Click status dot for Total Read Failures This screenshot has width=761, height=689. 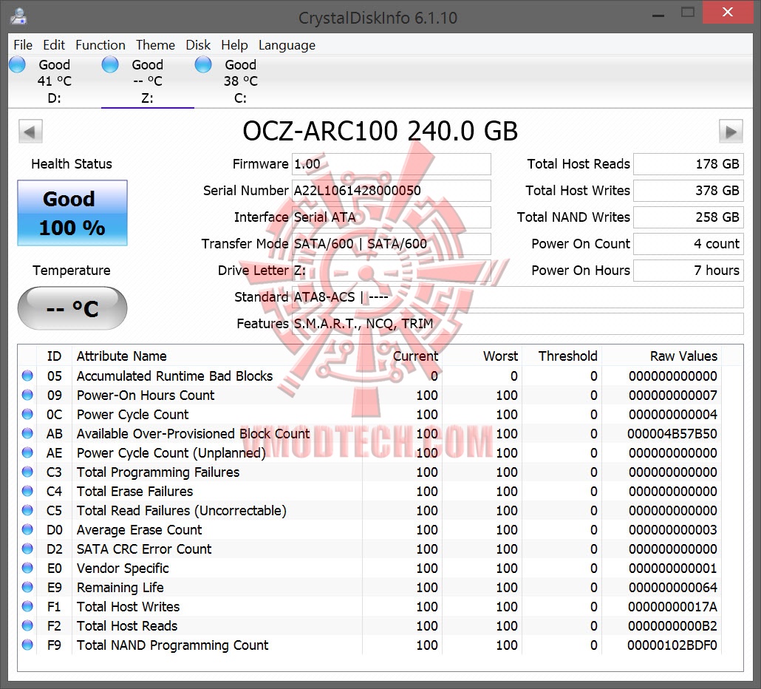[27, 510]
